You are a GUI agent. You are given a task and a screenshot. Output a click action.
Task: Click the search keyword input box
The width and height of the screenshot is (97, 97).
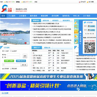[x=11, y=65]
